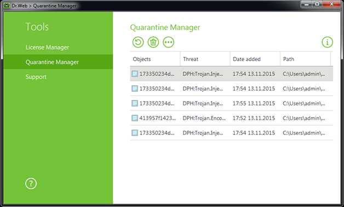Image resolution: width=344 pixels, height=207 pixels.
Task: Click the Restore circular arrow icon
Action: click(x=138, y=42)
